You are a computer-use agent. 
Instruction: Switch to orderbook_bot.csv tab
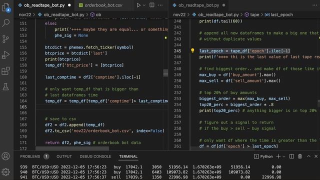point(103,5)
